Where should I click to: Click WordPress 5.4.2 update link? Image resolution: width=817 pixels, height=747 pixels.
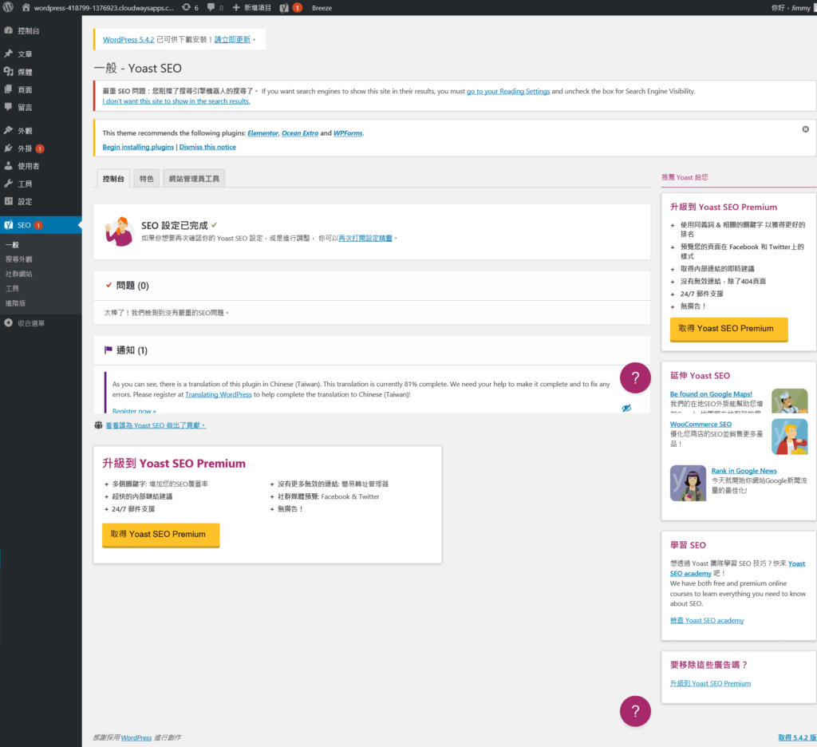pyautogui.click(x=128, y=40)
